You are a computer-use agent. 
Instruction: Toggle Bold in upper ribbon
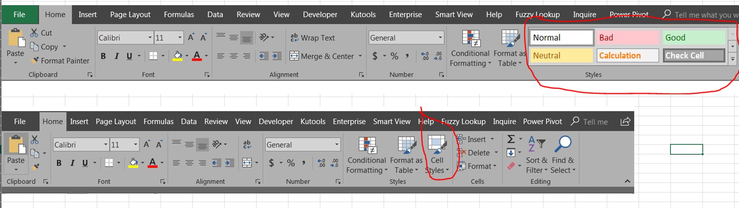[103, 56]
